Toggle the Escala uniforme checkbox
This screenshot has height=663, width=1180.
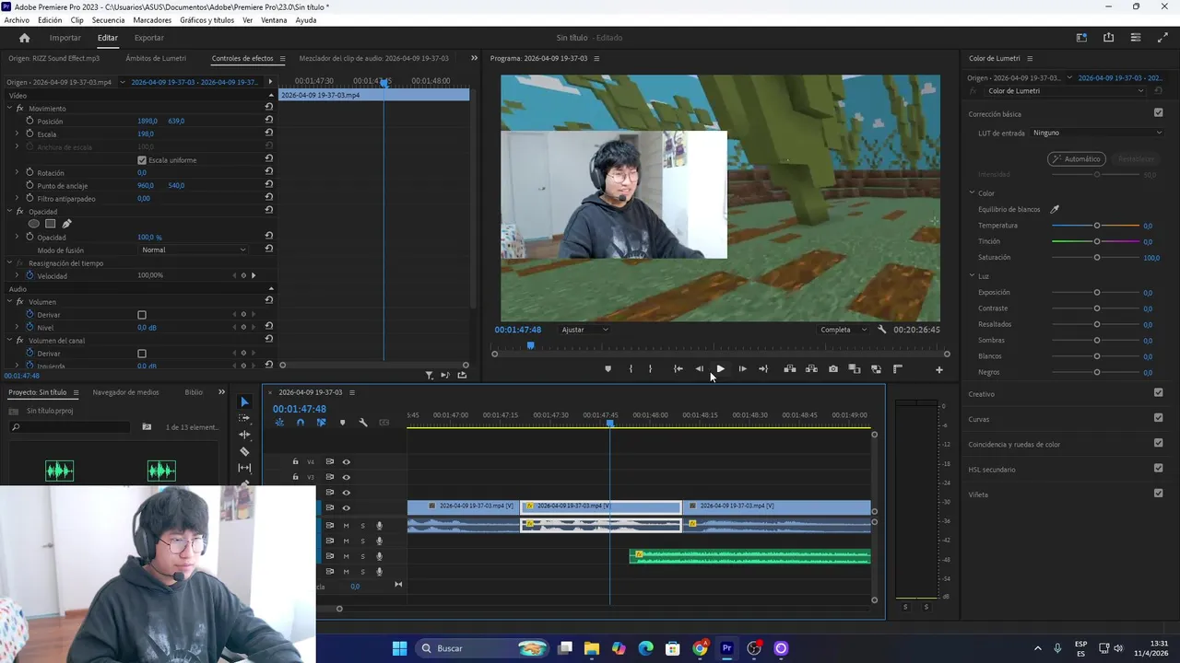coord(142,160)
